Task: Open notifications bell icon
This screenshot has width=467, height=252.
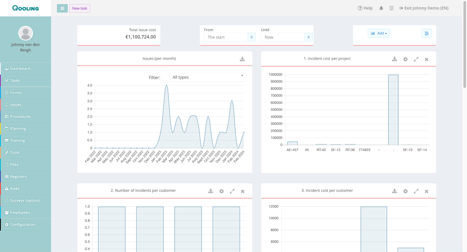Action: coord(381,8)
